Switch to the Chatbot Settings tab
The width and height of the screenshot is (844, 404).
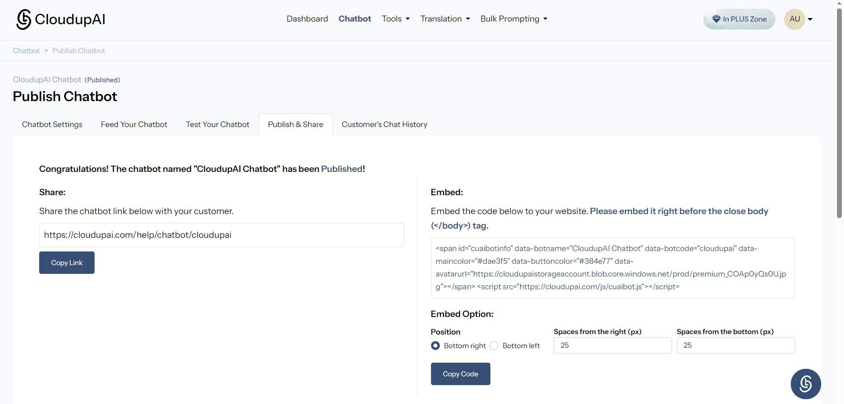[52, 124]
